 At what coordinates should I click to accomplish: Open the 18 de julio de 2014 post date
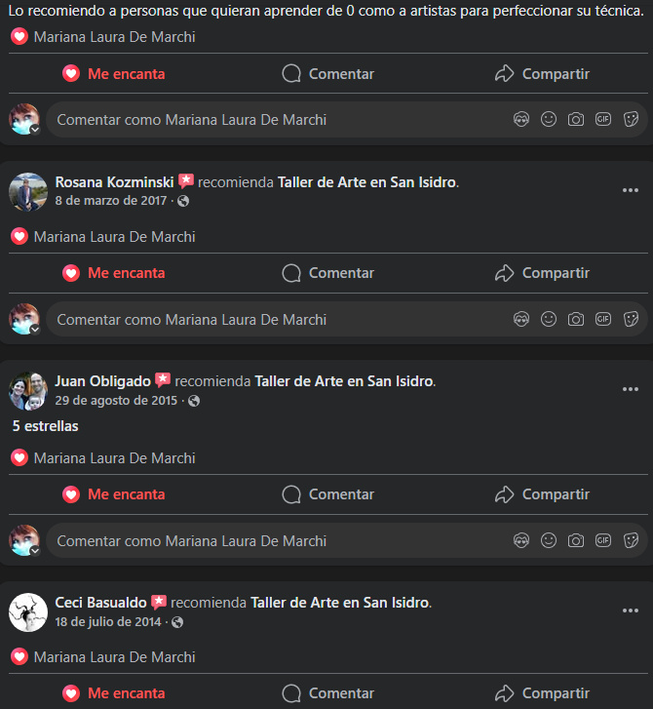(x=108, y=622)
